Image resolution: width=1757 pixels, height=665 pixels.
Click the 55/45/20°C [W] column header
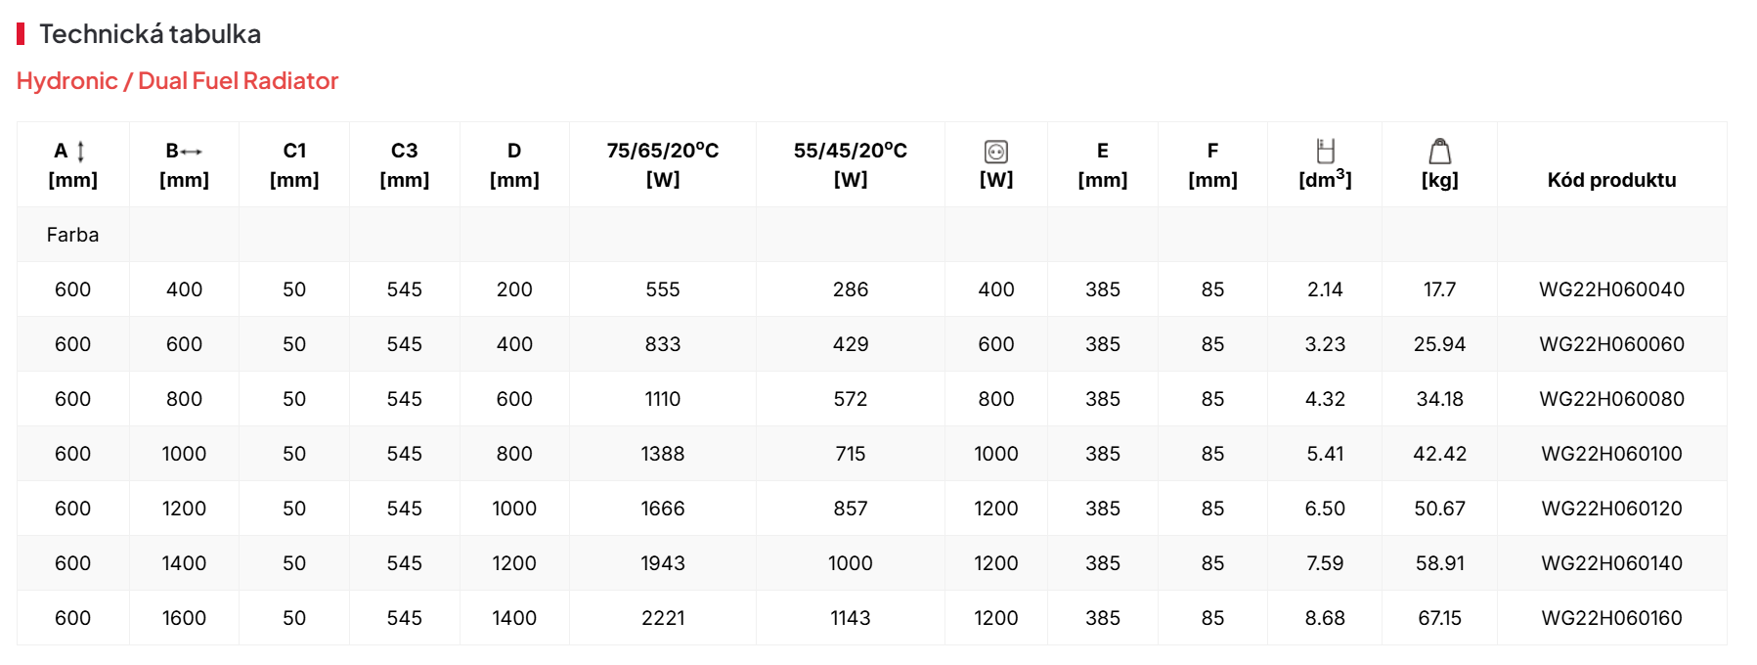tap(850, 164)
